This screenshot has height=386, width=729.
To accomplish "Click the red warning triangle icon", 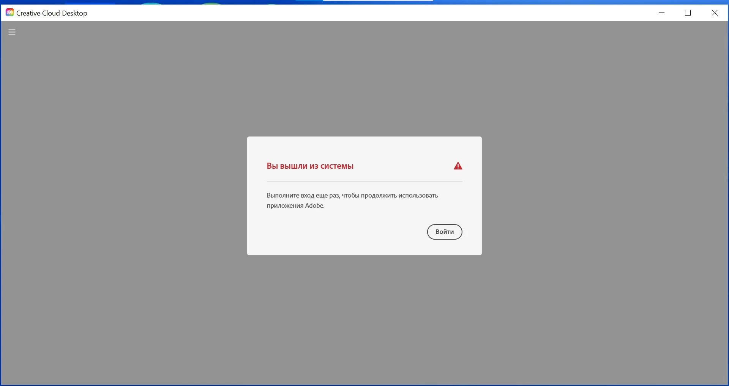I will [x=458, y=166].
